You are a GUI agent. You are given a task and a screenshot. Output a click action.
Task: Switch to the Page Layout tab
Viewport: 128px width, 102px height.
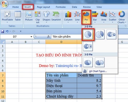43,7
